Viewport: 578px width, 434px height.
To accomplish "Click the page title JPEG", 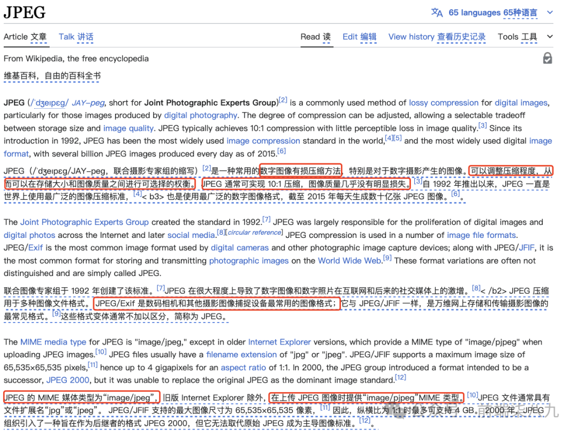I will coord(25,12).
